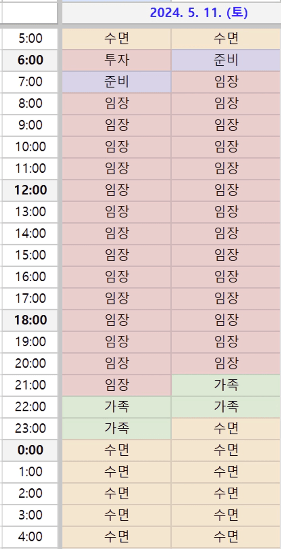Image resolution: width=281 pixels, height=549 pixels.
Task: Select the 22:00 time cell
Action: click(x=30, y=407)
